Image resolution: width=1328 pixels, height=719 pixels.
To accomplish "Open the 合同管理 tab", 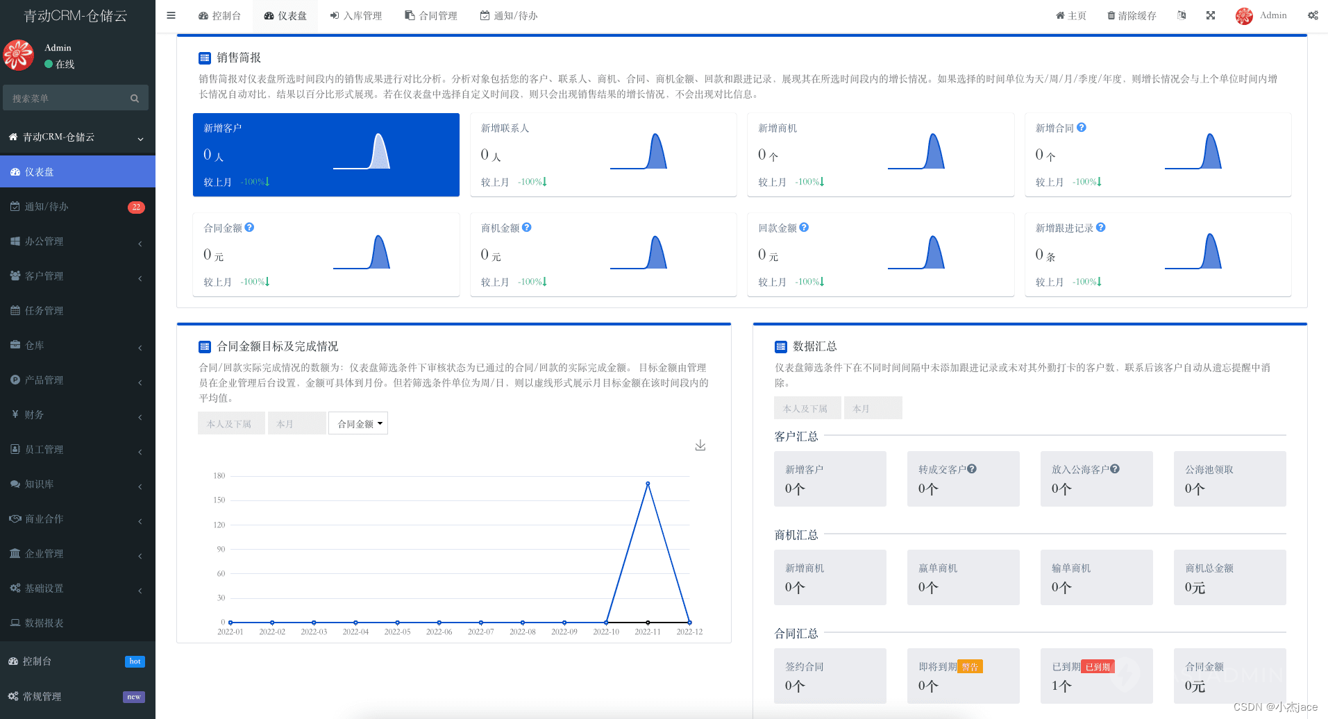I will coord(431,15).
